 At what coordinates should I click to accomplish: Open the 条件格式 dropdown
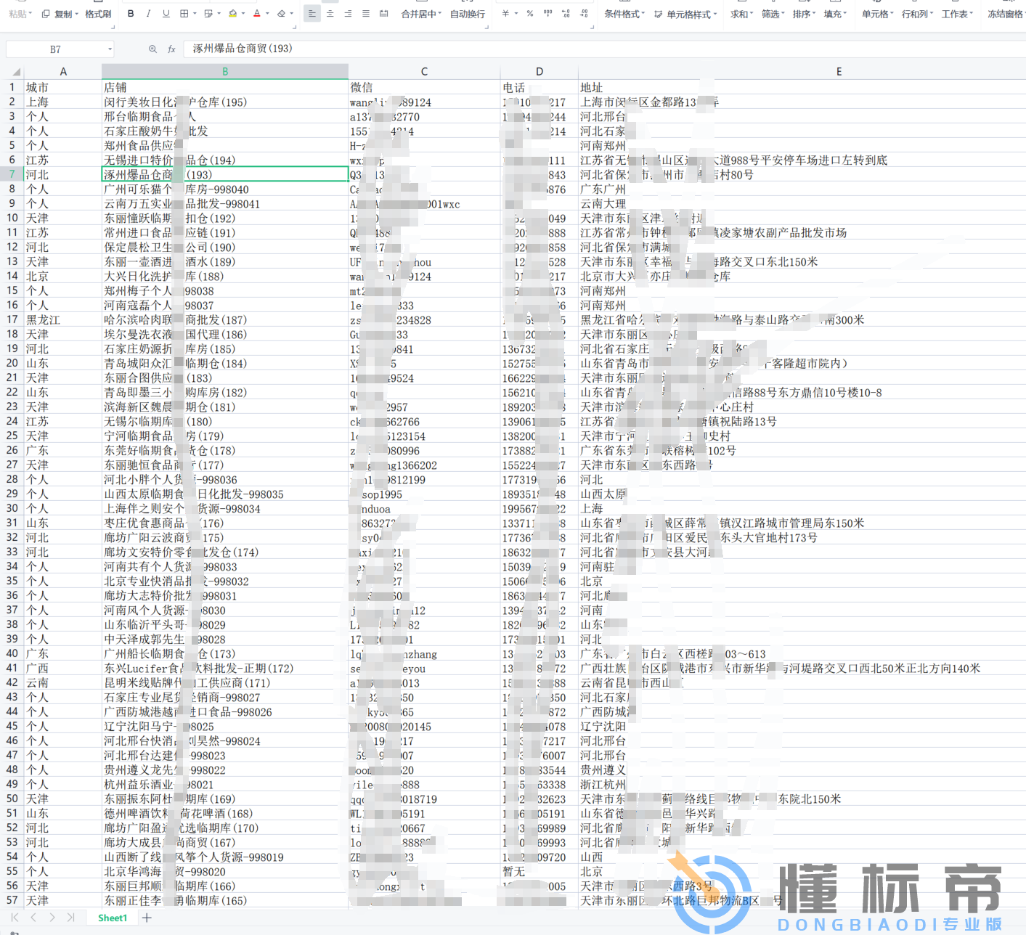(624, 14)
